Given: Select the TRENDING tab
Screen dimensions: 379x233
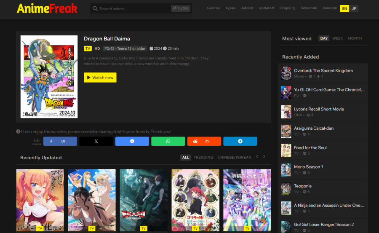Looking at the screenshot, I should click(203, 158).
